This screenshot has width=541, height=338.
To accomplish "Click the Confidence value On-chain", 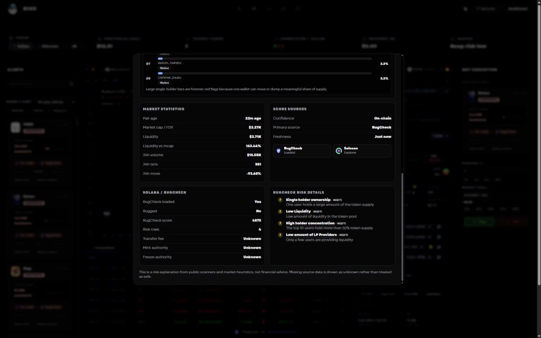I will coord(383,118).
